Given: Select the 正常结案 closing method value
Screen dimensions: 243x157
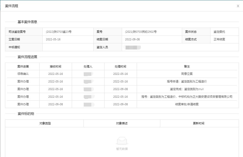Looking at the screenshot, I should [219, 40].
